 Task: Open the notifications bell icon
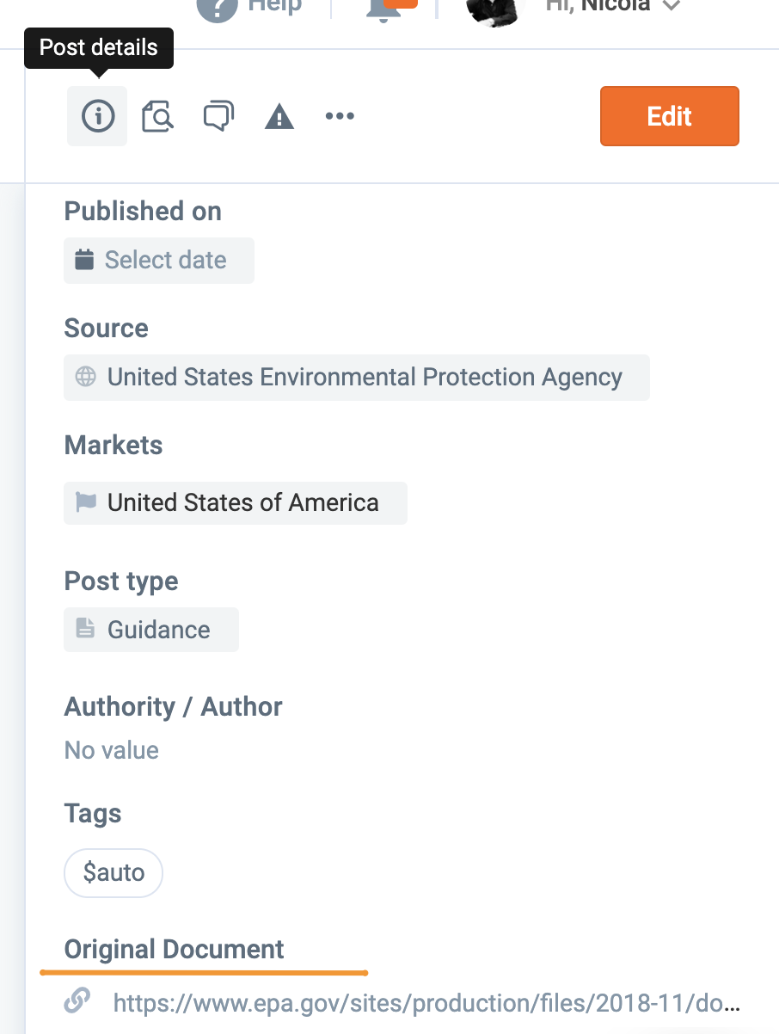pyautogui.click(x=384, y=9)
